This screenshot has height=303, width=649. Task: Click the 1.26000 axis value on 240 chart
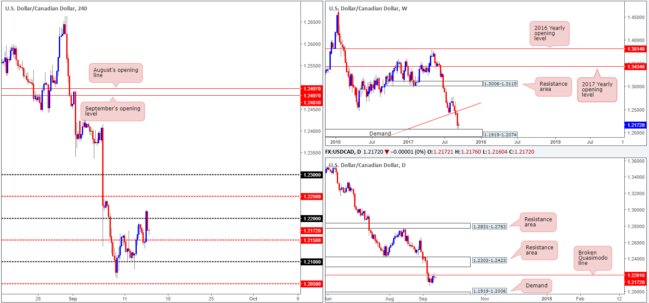pyautogui.click(x=312, y=44)
